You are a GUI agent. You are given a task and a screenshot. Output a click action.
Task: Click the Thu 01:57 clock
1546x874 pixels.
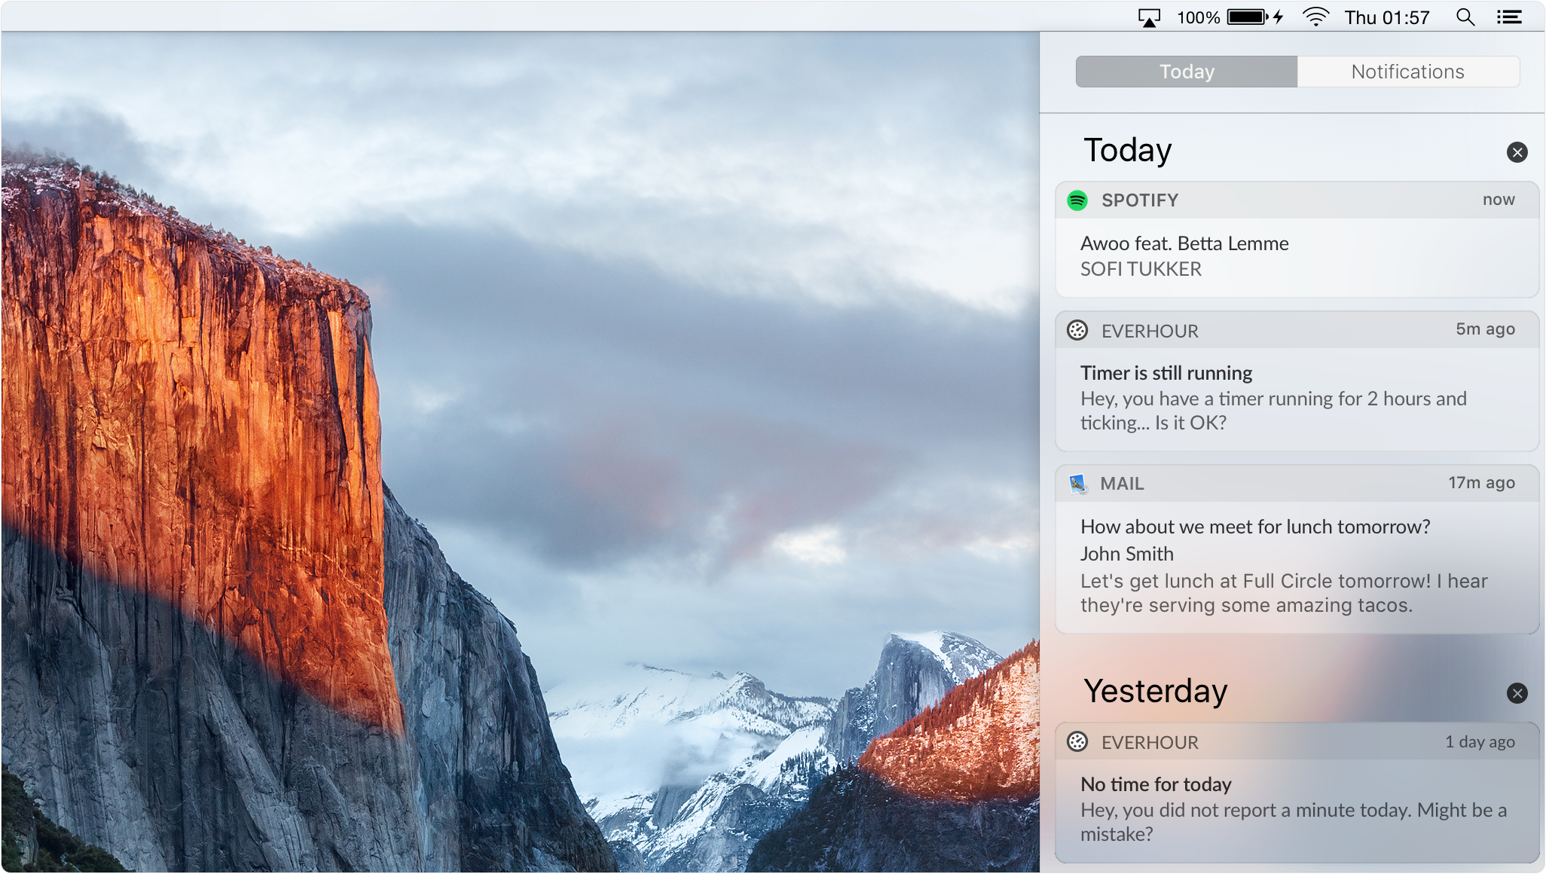pyautogui.click(x=1387, y=17)
